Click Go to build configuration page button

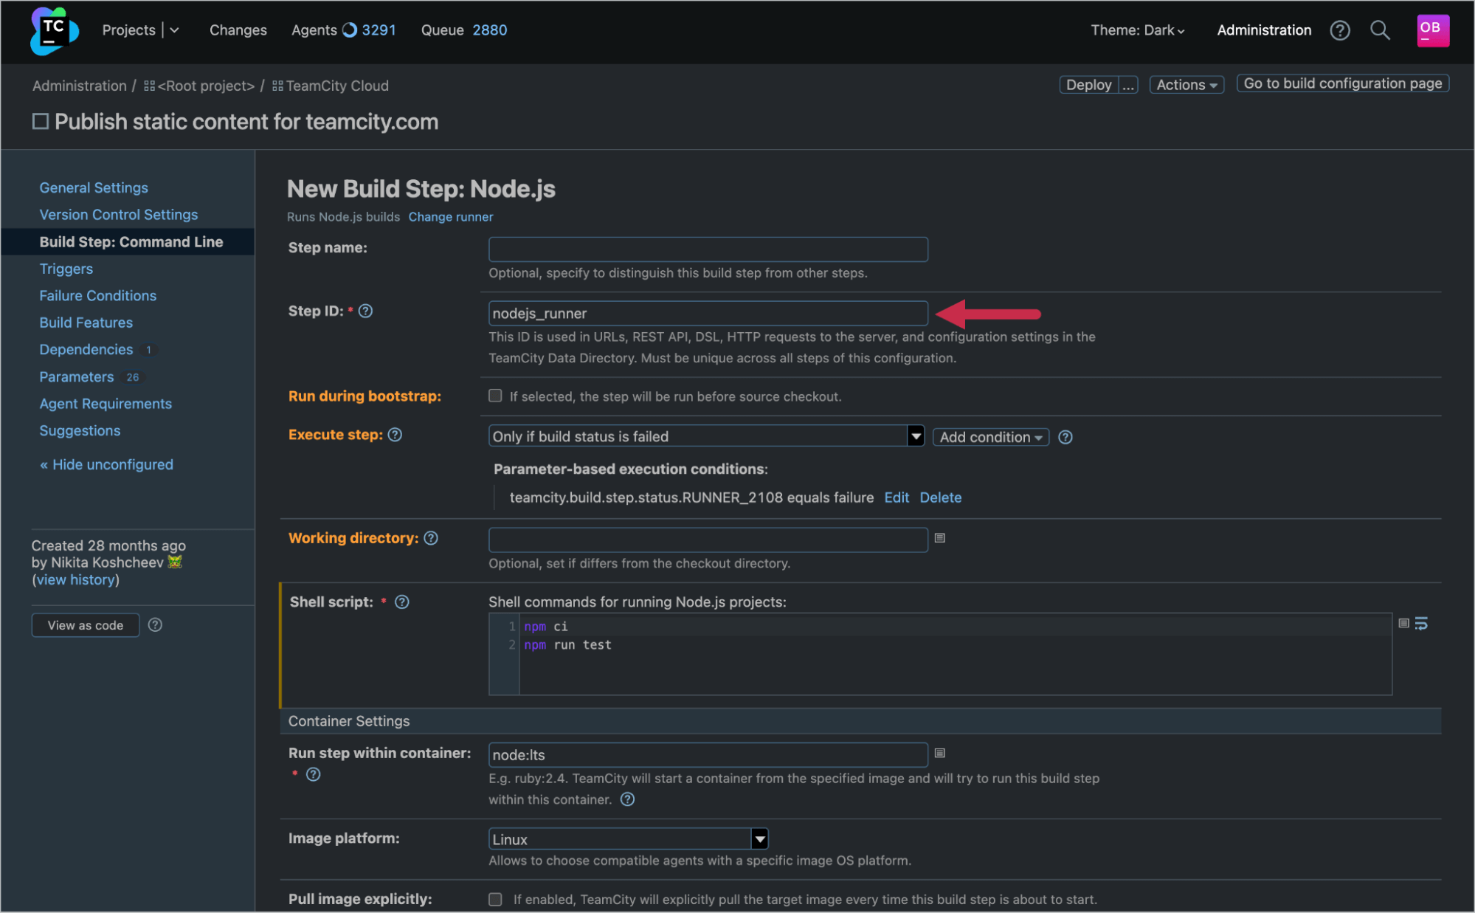[1343, 83]
